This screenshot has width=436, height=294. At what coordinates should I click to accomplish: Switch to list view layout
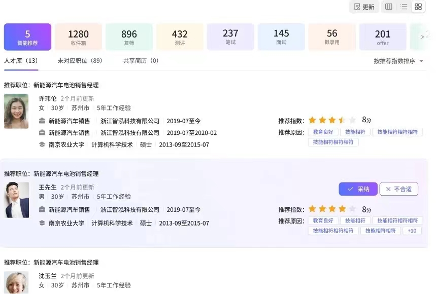tap(404, 7)
